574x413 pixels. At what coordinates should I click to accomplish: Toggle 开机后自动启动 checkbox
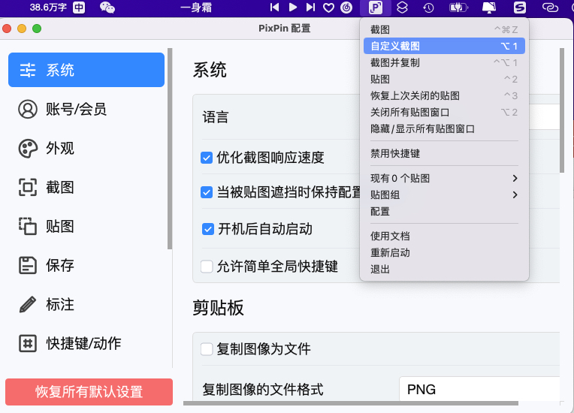[208, 229]
